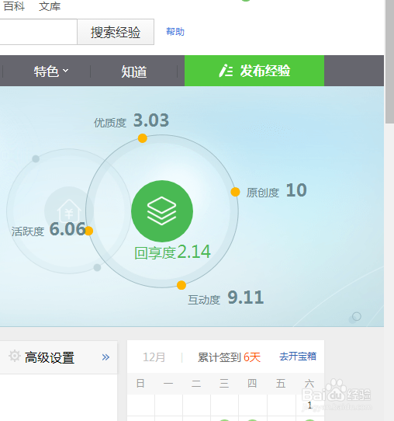Click the 活跃度 6.06 score

coord(49,230)
